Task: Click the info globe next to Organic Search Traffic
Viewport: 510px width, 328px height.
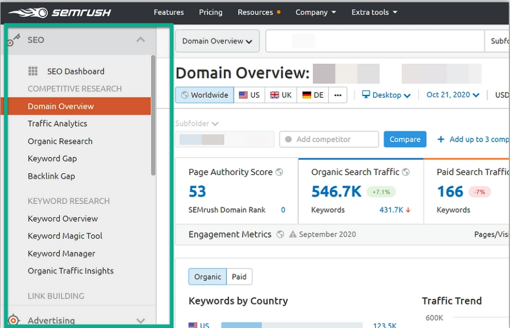Action: coord(406,172)
